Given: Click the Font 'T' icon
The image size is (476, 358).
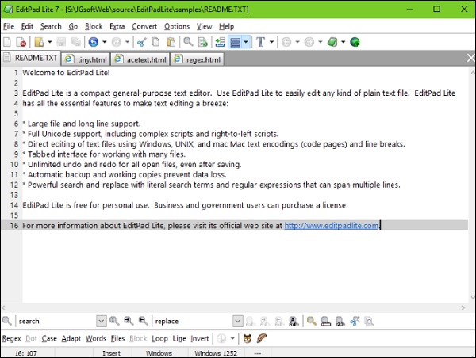Looking at the screenshot, I should pos(259,42).
